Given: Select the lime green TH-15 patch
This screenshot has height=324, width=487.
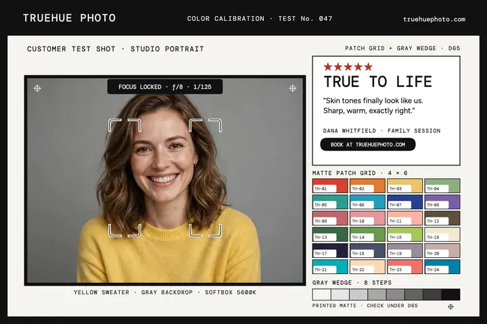Looking at the screenshot, I should tap(404, 234).
